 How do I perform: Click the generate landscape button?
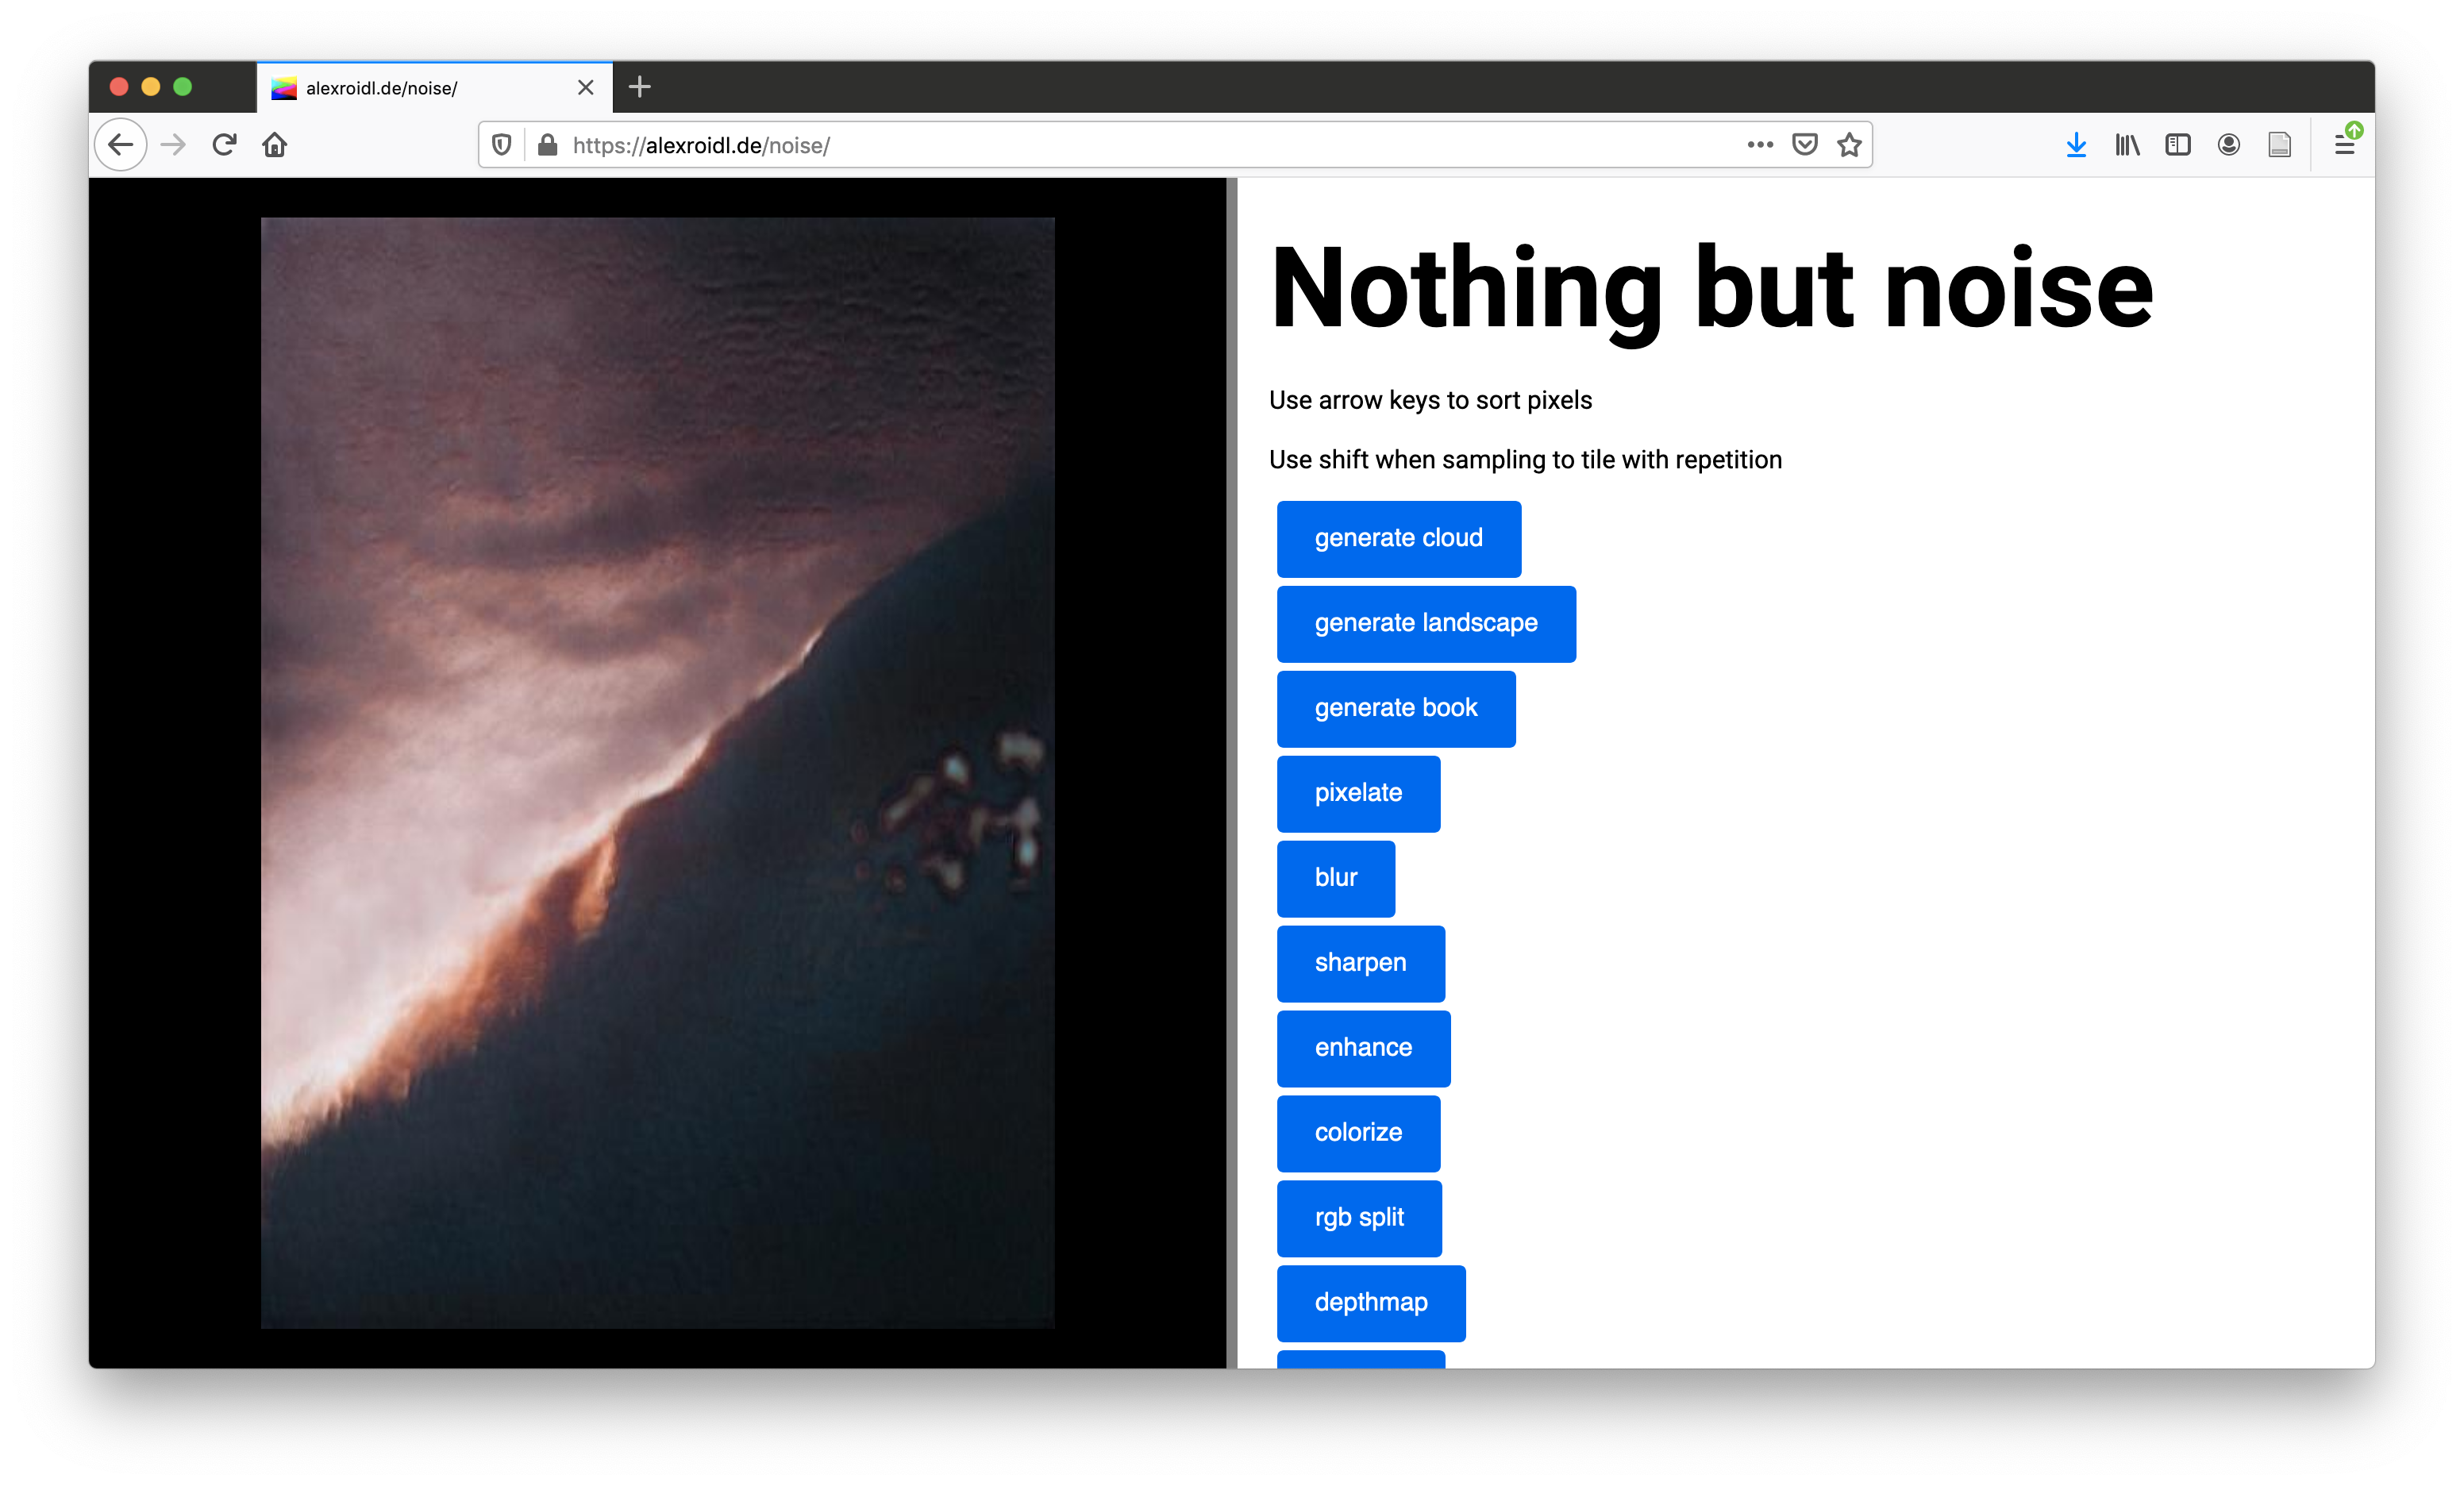point(1426,624)
